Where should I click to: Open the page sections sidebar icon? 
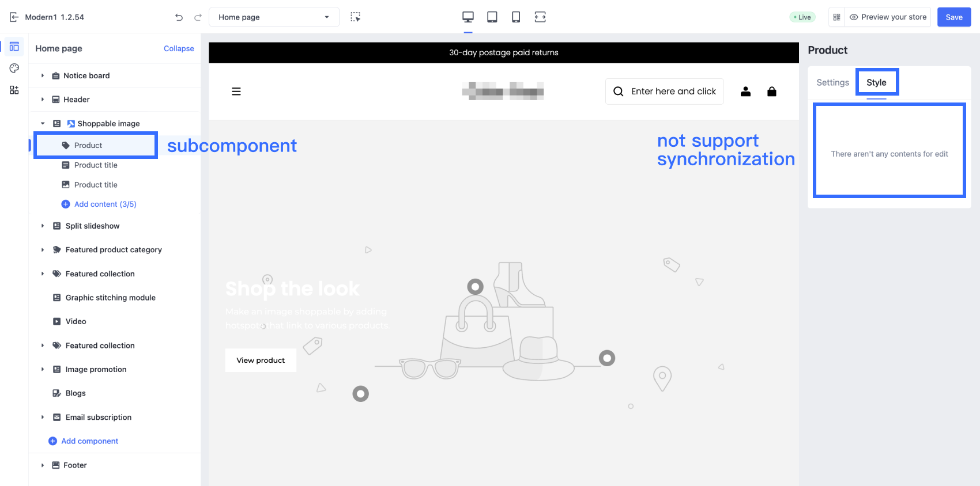click(14, 47)
